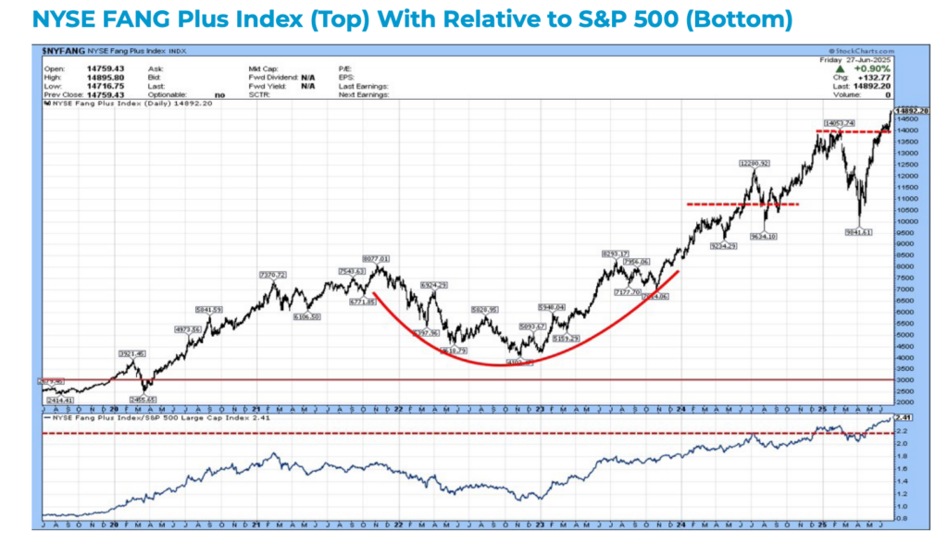
Task: Click the Mkt Cap label
Action: point(263,68)
